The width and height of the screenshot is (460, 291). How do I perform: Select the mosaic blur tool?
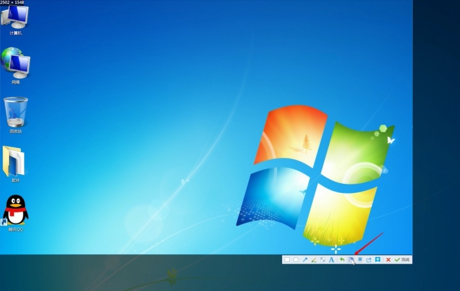pyautogui.click(x=323, y=259)
